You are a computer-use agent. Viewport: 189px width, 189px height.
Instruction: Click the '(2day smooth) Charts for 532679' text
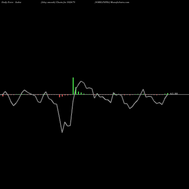(x=58, y=2)
